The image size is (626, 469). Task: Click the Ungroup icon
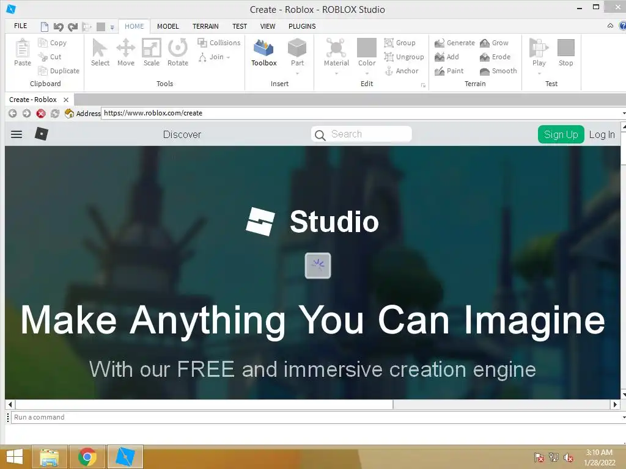(x=388, y=57)
